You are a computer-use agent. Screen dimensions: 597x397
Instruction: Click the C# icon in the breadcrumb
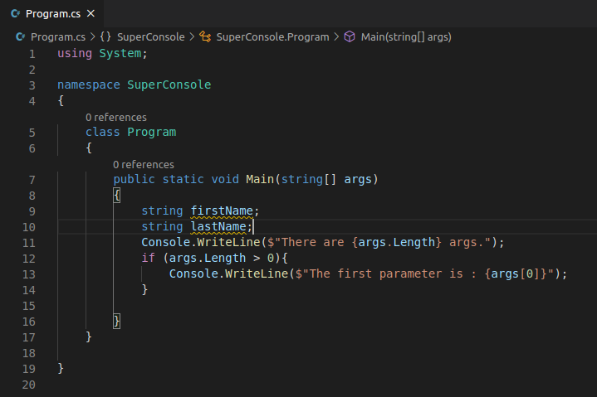click(20, 36)
